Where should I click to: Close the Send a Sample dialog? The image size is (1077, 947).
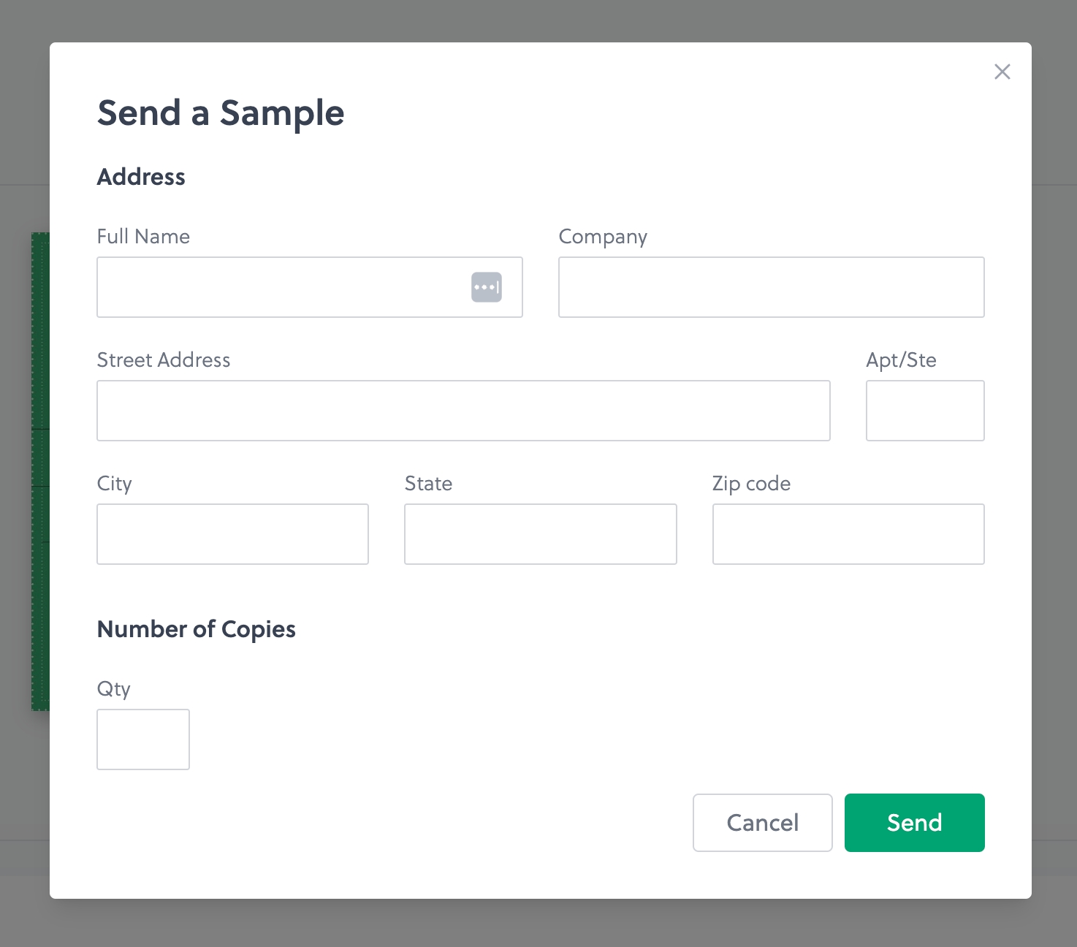(1002, 72)
